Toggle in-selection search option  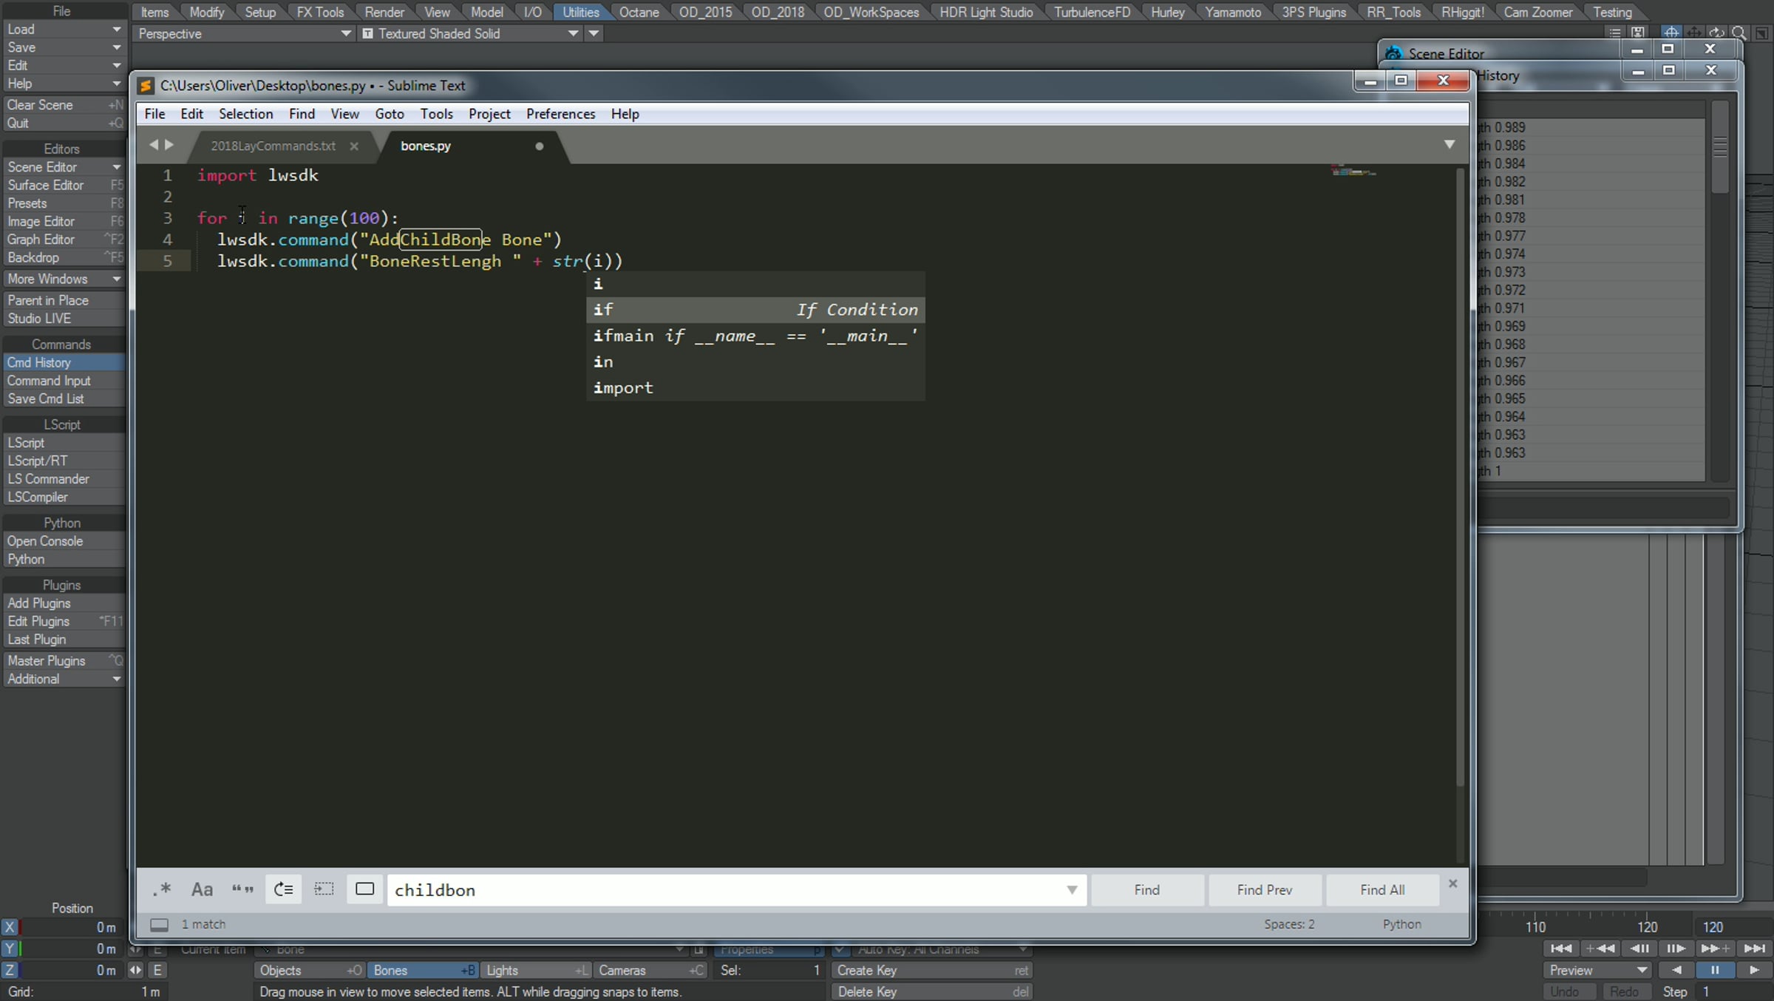[324, 889]
